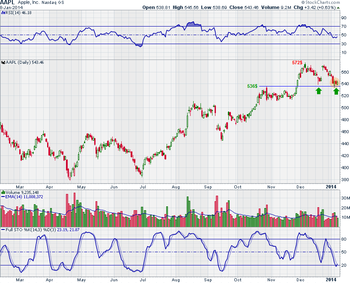Click the 10M volume axis label

click(x=345, y=217)
